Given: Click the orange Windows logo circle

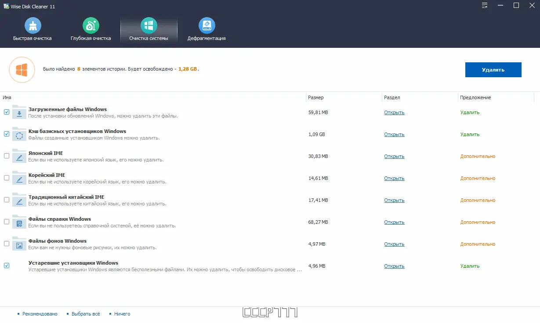Looking at the screenshot, I should (22, 70).
